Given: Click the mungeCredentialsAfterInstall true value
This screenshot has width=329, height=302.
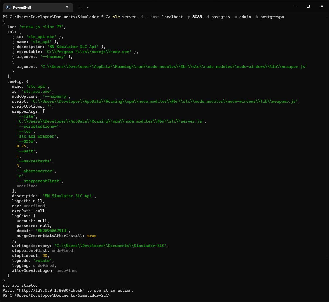Looking at the screenshot, I should (x=91, y=236).
